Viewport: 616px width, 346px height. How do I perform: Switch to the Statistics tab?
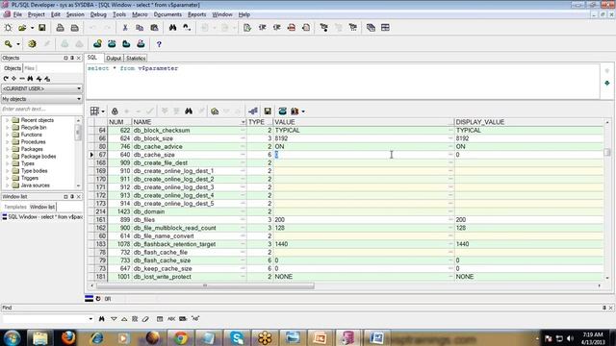(136, 58)
